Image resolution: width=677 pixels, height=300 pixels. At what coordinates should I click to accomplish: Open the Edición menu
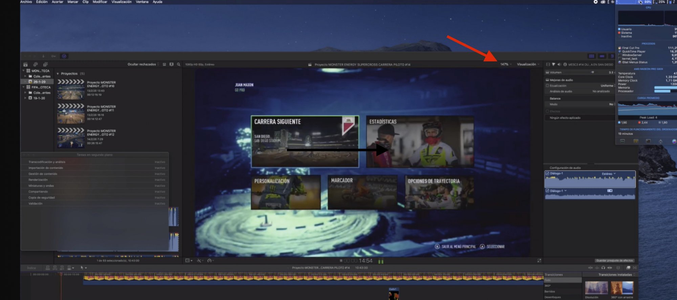tap(42, 2)
